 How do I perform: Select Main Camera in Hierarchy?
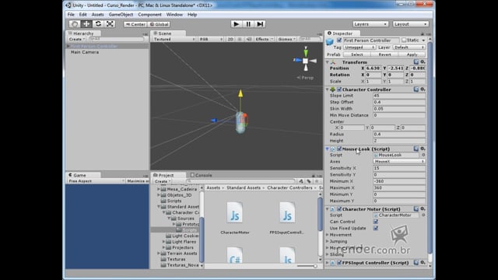click(x=85, y=52)
